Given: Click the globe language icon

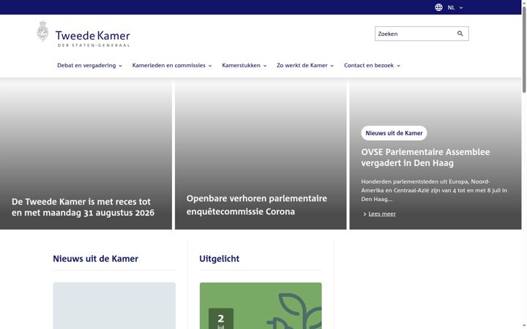Looking at the screenshot, I should coord(438,7).
